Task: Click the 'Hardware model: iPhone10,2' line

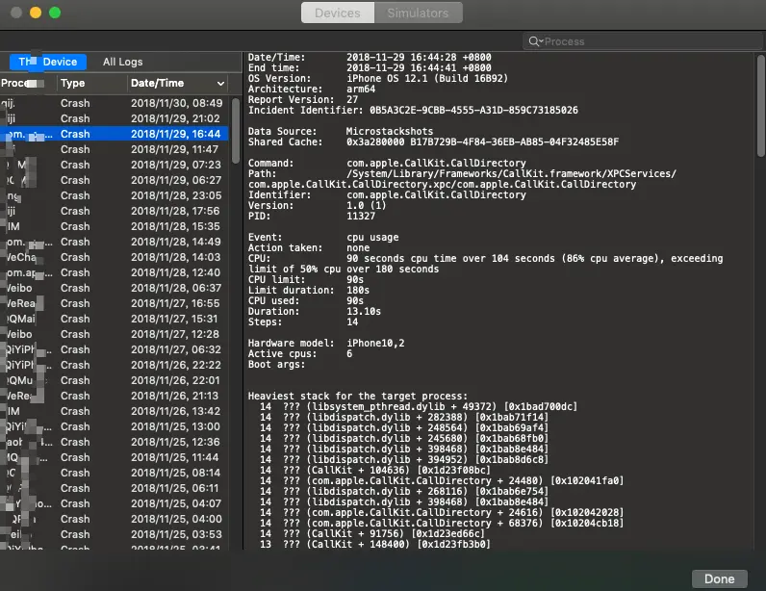Action: pos(326,344)
